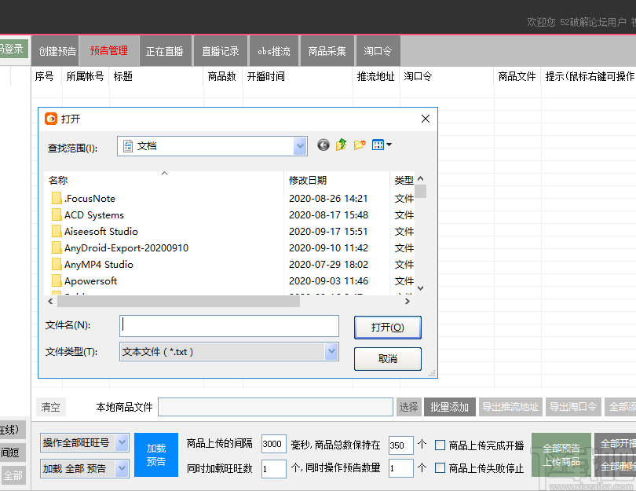
Task: Click the Open dialog app icon in title bar
Action: [x=51, y=119]
